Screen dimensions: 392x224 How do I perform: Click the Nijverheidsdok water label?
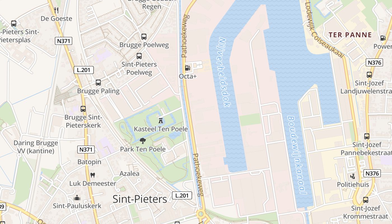click(x=224, y=72)
